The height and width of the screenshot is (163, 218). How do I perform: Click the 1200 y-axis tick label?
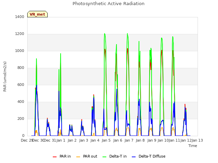[20, 34]
